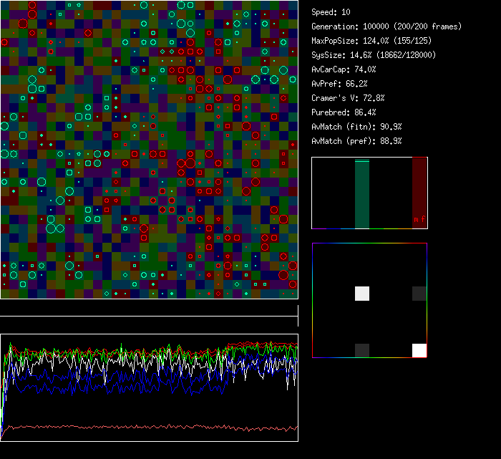Click the Cramer's V: 72.8% statistic

[x=348, y=98]
